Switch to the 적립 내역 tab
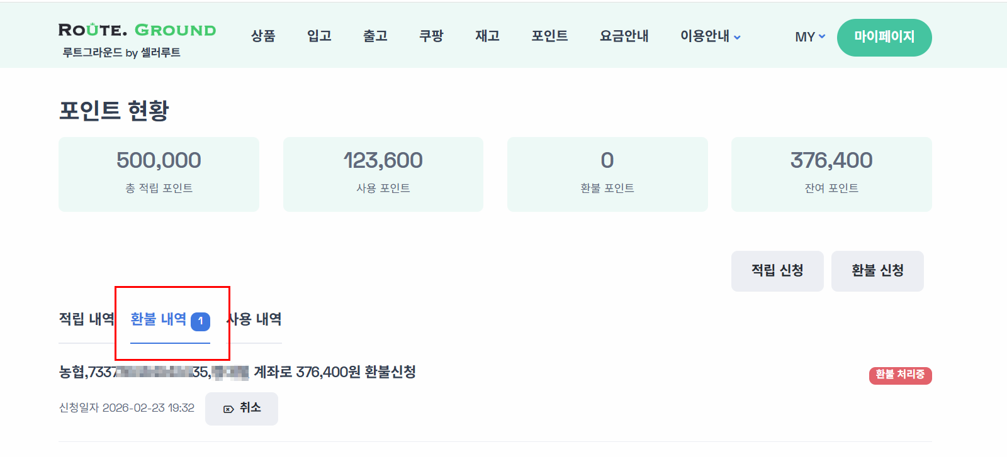Screen dimensions: 1007x457 pos(85,319)
